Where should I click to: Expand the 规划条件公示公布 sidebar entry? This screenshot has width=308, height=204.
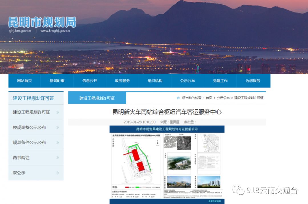point(34,143)
